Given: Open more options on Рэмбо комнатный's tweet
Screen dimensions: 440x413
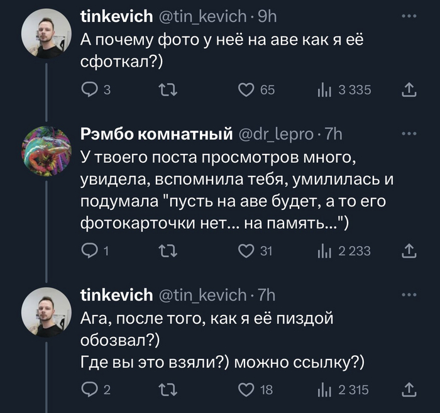Looking at the screenshot, I should point(409,133).
